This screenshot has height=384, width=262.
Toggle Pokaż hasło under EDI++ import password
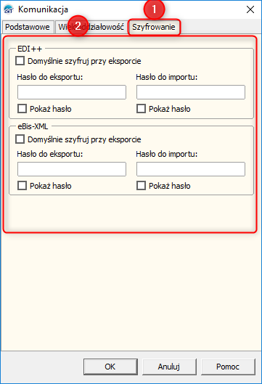(141, 108)
